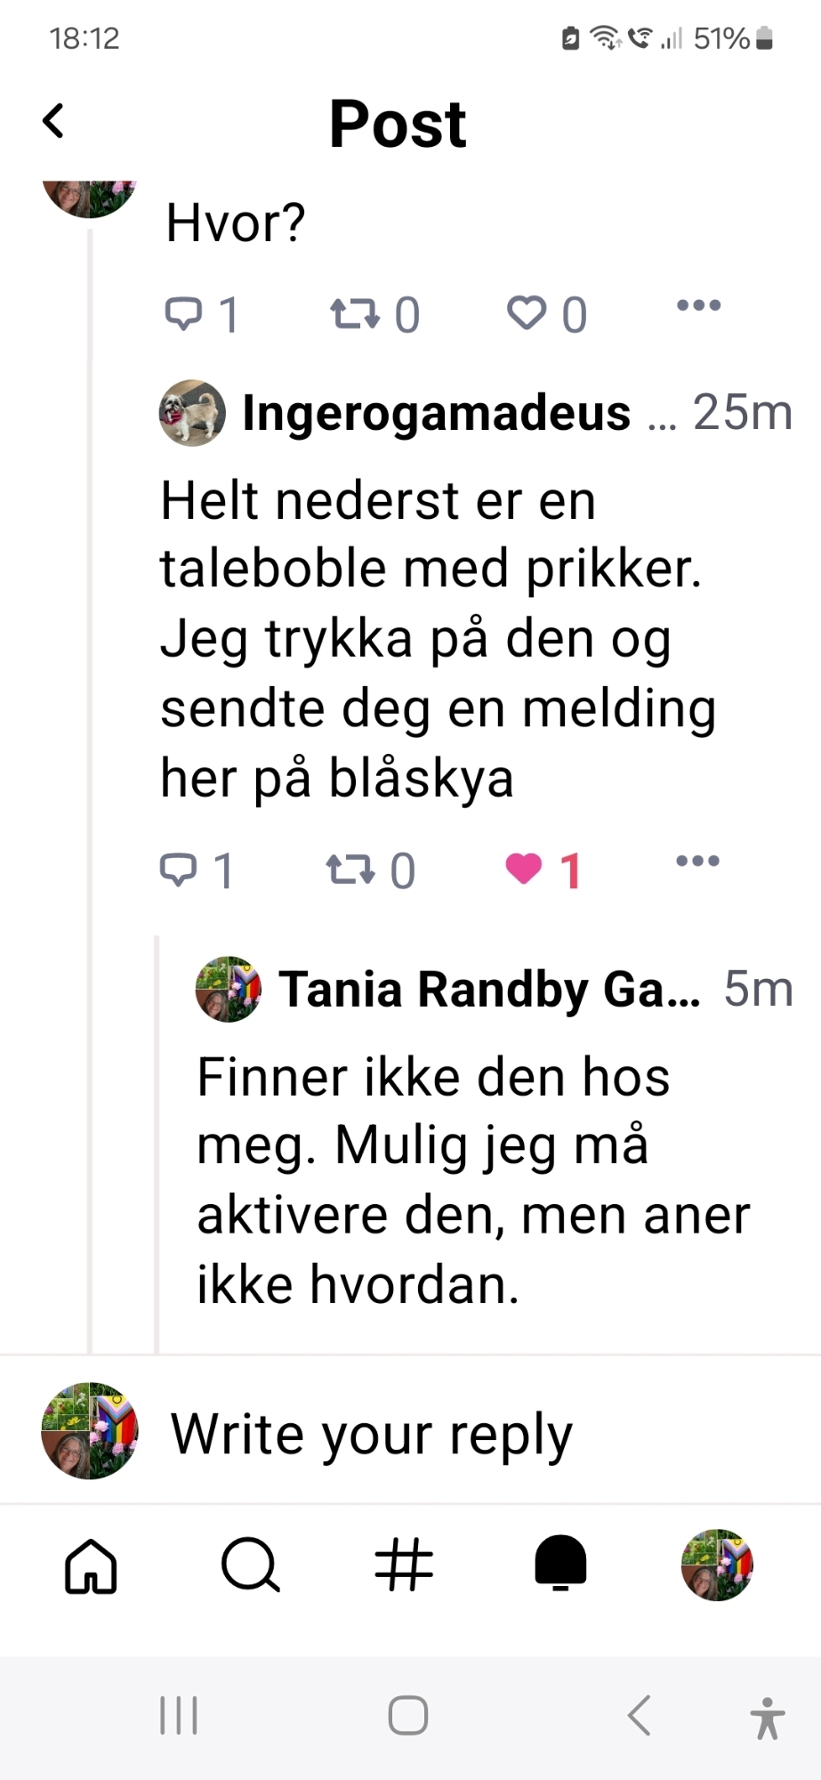Open more options for "Hvor?" post
This screenshot has height=1780, width=821.
tap(698, 306)
